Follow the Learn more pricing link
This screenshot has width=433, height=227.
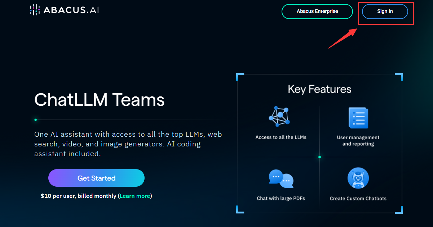[135, 196]
